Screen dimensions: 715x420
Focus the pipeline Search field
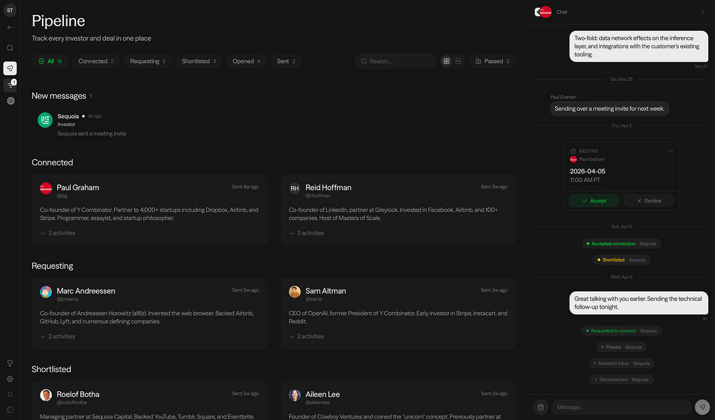(395, 61)
